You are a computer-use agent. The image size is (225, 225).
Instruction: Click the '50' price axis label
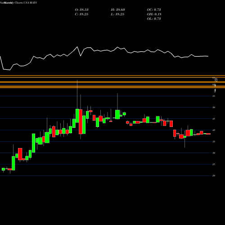coord(214,108)
